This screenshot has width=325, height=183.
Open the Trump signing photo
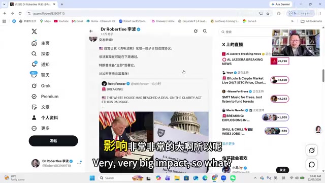(126, 142)
